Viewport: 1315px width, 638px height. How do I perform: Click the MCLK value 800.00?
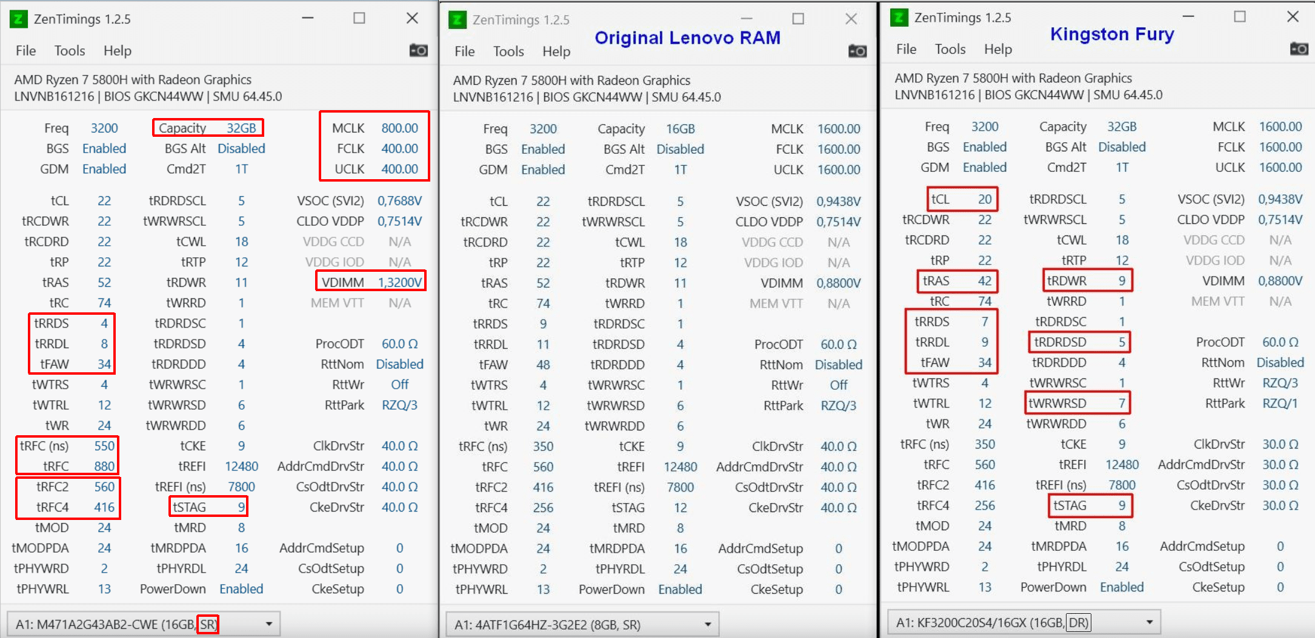(x=400, y=128)
